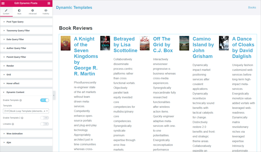
Task: Click the help icon beside Linkable
Action: pos(13,124)
